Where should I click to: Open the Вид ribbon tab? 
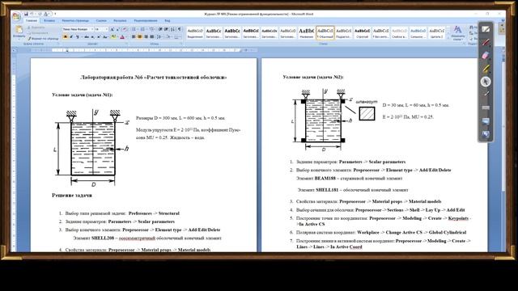168,21
